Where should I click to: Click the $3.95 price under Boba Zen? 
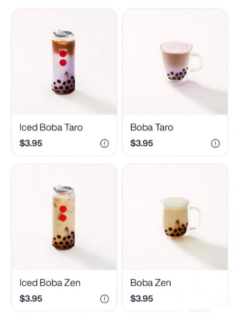point(142,299)
